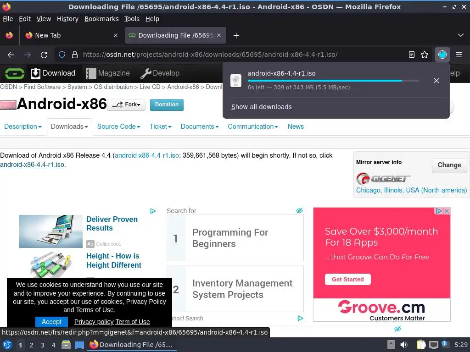Click Get Started on Groove ad

348,279
